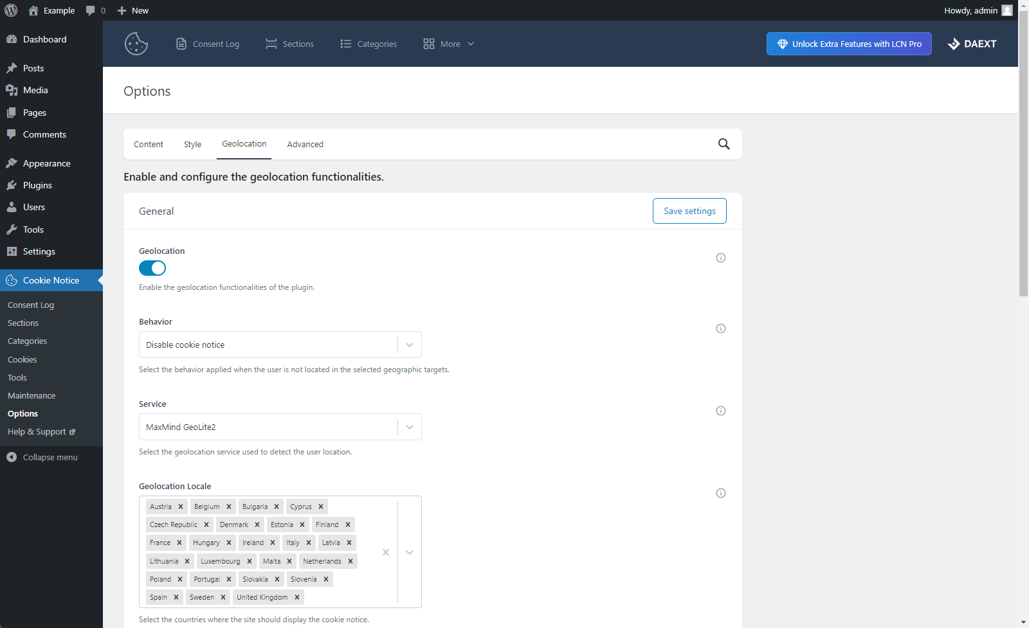1029x628 pixels.
Task: Open the Example site home icon
Action: 33,10
